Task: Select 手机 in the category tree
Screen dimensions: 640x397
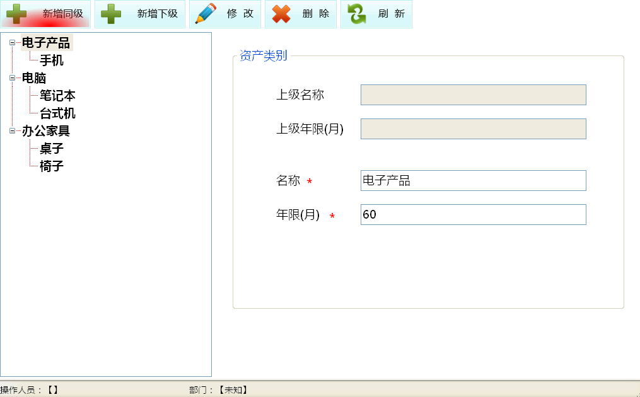Action: (x=52, y=60)
